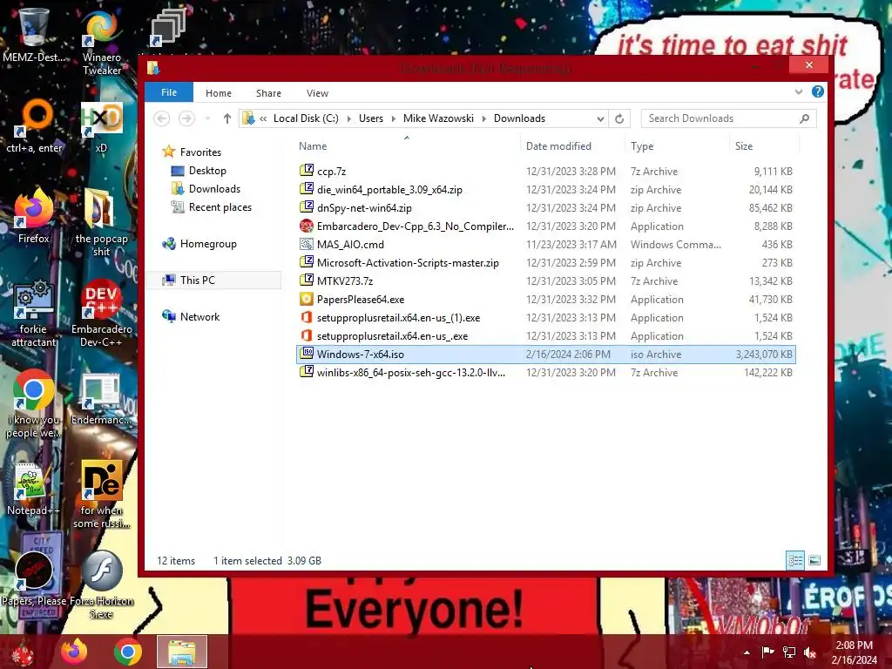892x669 pixels.
Task: Switch to Details view layout icon
Action: click(795, 560)
